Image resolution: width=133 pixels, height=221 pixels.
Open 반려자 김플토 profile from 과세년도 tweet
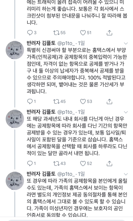(x=41, y=112)
